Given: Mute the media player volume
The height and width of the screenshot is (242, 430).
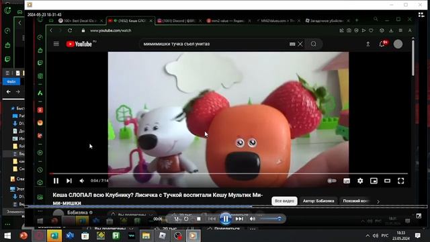Looking at the screenshot, I should tap(253, 218).
